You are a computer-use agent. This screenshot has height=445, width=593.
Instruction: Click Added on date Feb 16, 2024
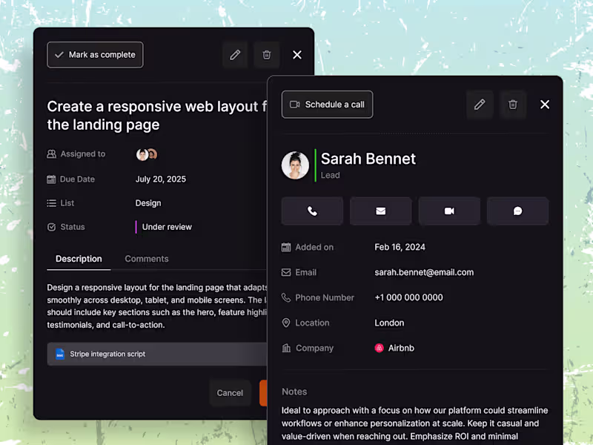(x=400, y=248)
